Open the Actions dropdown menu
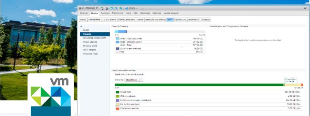The height and width of the screenshot is (116, 310). point(131,8)
